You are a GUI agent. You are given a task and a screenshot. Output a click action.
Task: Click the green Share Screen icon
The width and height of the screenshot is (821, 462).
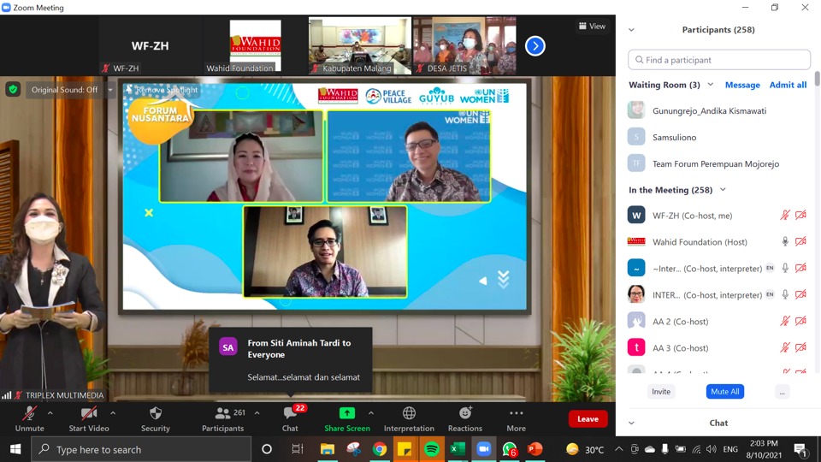(347, 414)
